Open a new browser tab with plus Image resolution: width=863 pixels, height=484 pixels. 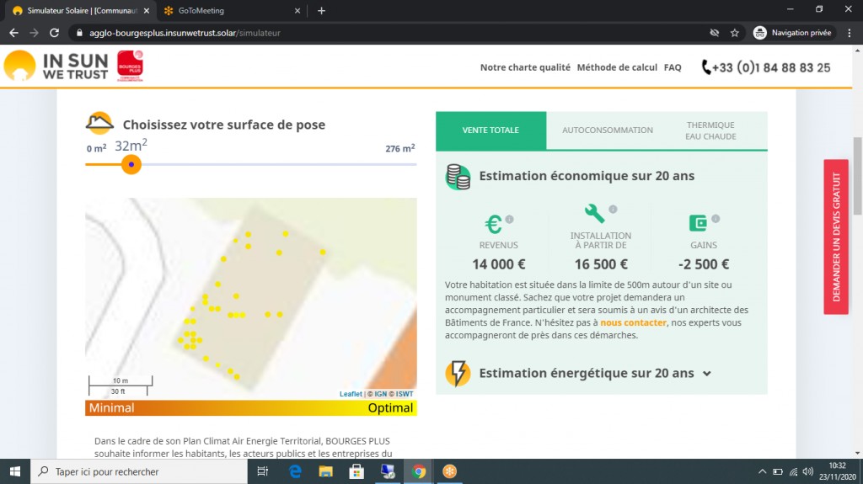tap(321, 10)
